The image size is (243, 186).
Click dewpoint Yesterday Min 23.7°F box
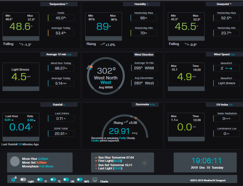[x=226, y=33]
